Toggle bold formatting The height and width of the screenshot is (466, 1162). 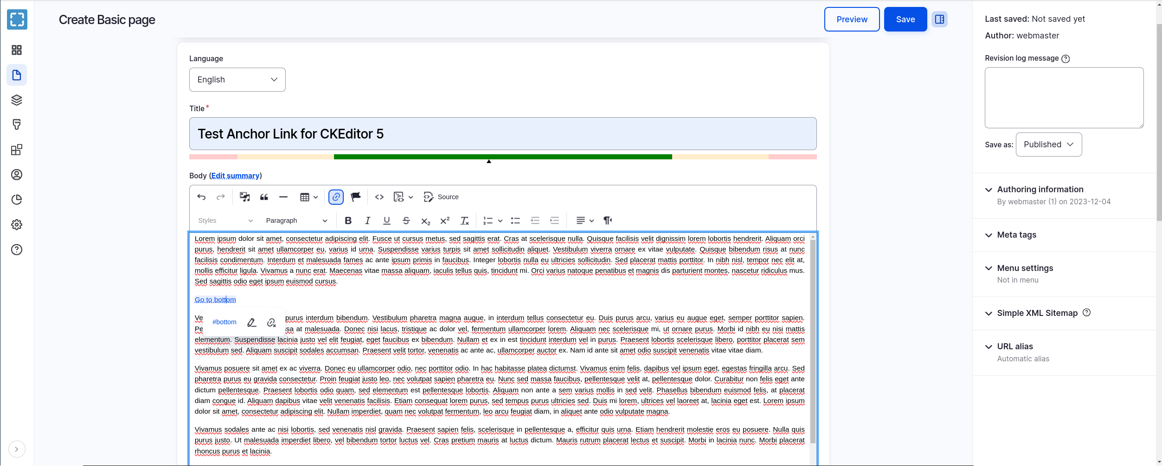click(x=348, y=220)
